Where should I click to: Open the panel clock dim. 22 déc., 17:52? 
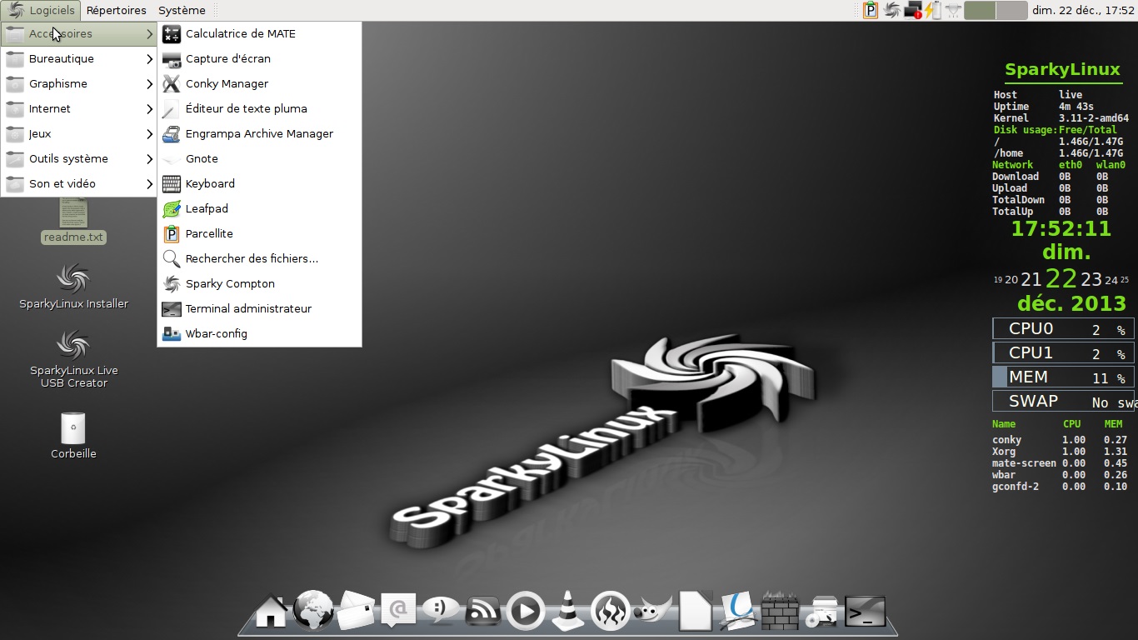click(x=1083, y=10)
